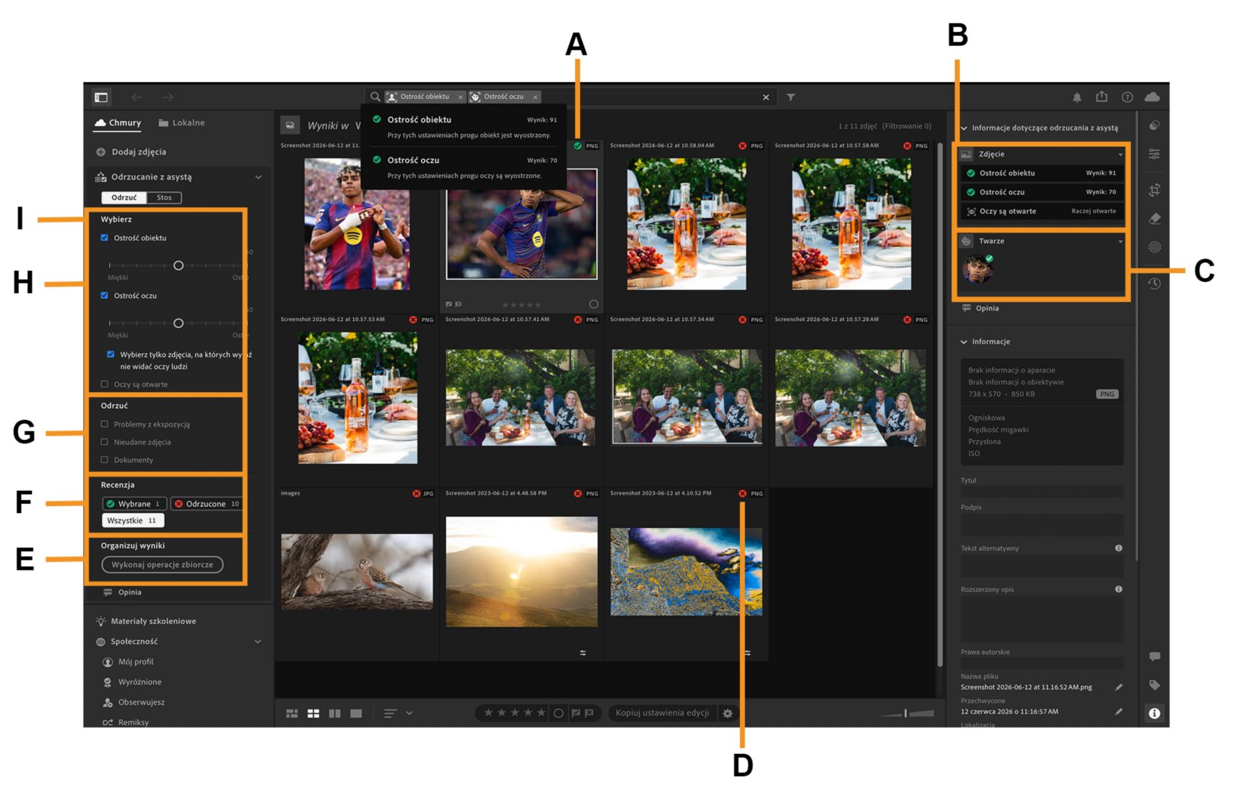This screenshot has height=810, width=1253.
Task: Toggle Wybierz tylko zdjęcia checkbox
Action: click(110, 354)
